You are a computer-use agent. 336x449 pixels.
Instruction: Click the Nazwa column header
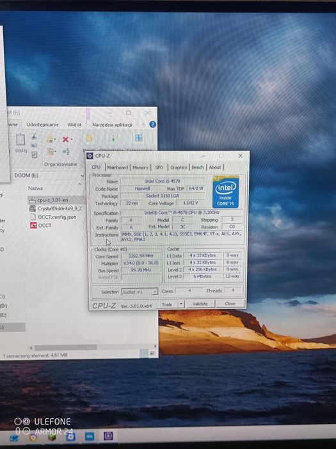(35, 188)
